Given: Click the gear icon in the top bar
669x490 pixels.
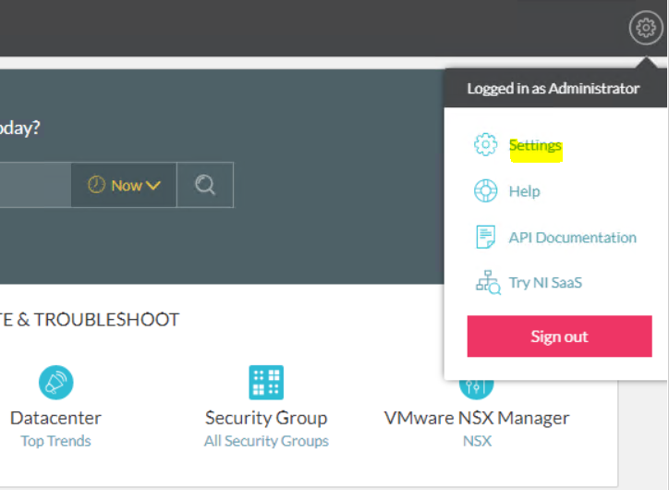Looking at the screenshot, I should coord(645,29).
